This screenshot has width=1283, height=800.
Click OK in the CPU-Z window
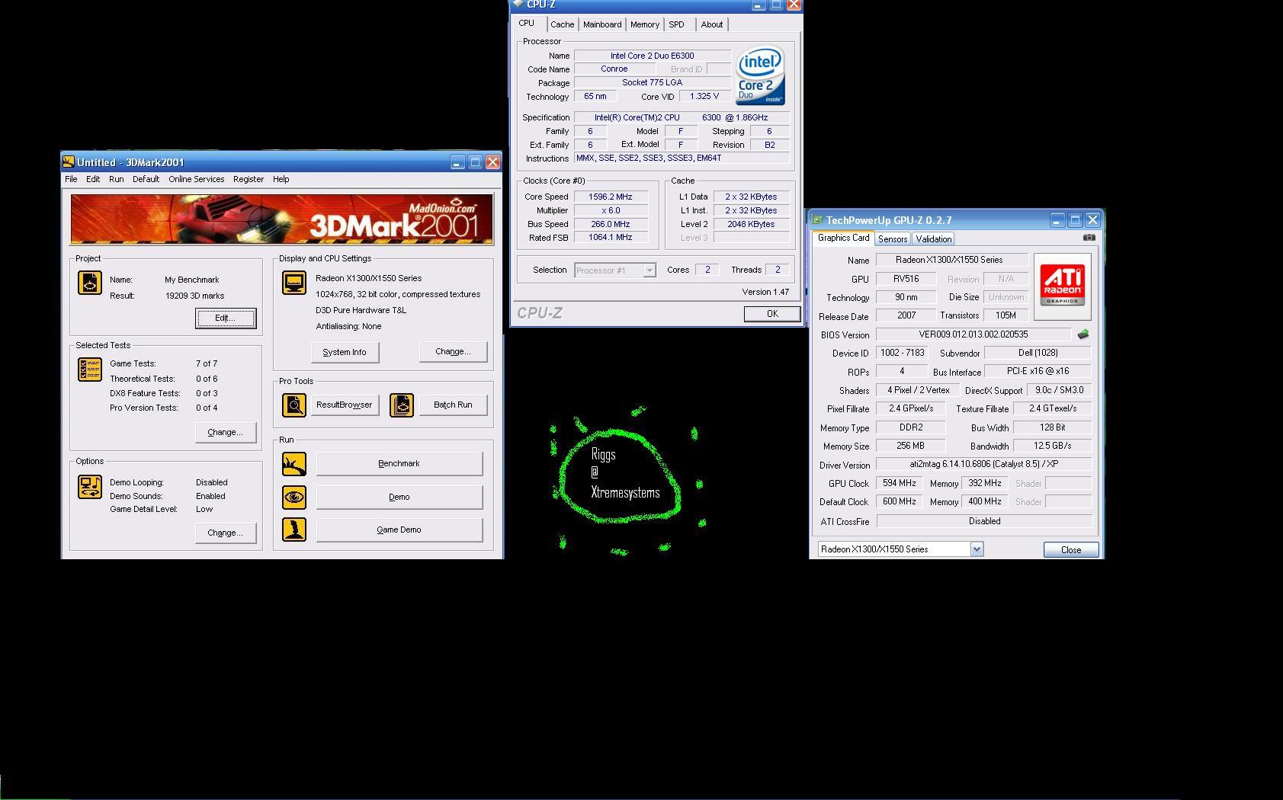[x=772, y=313]
